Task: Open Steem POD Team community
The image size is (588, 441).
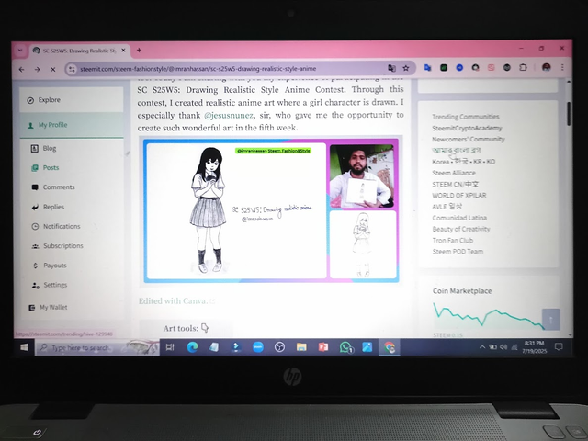Action: pos(458,252)
